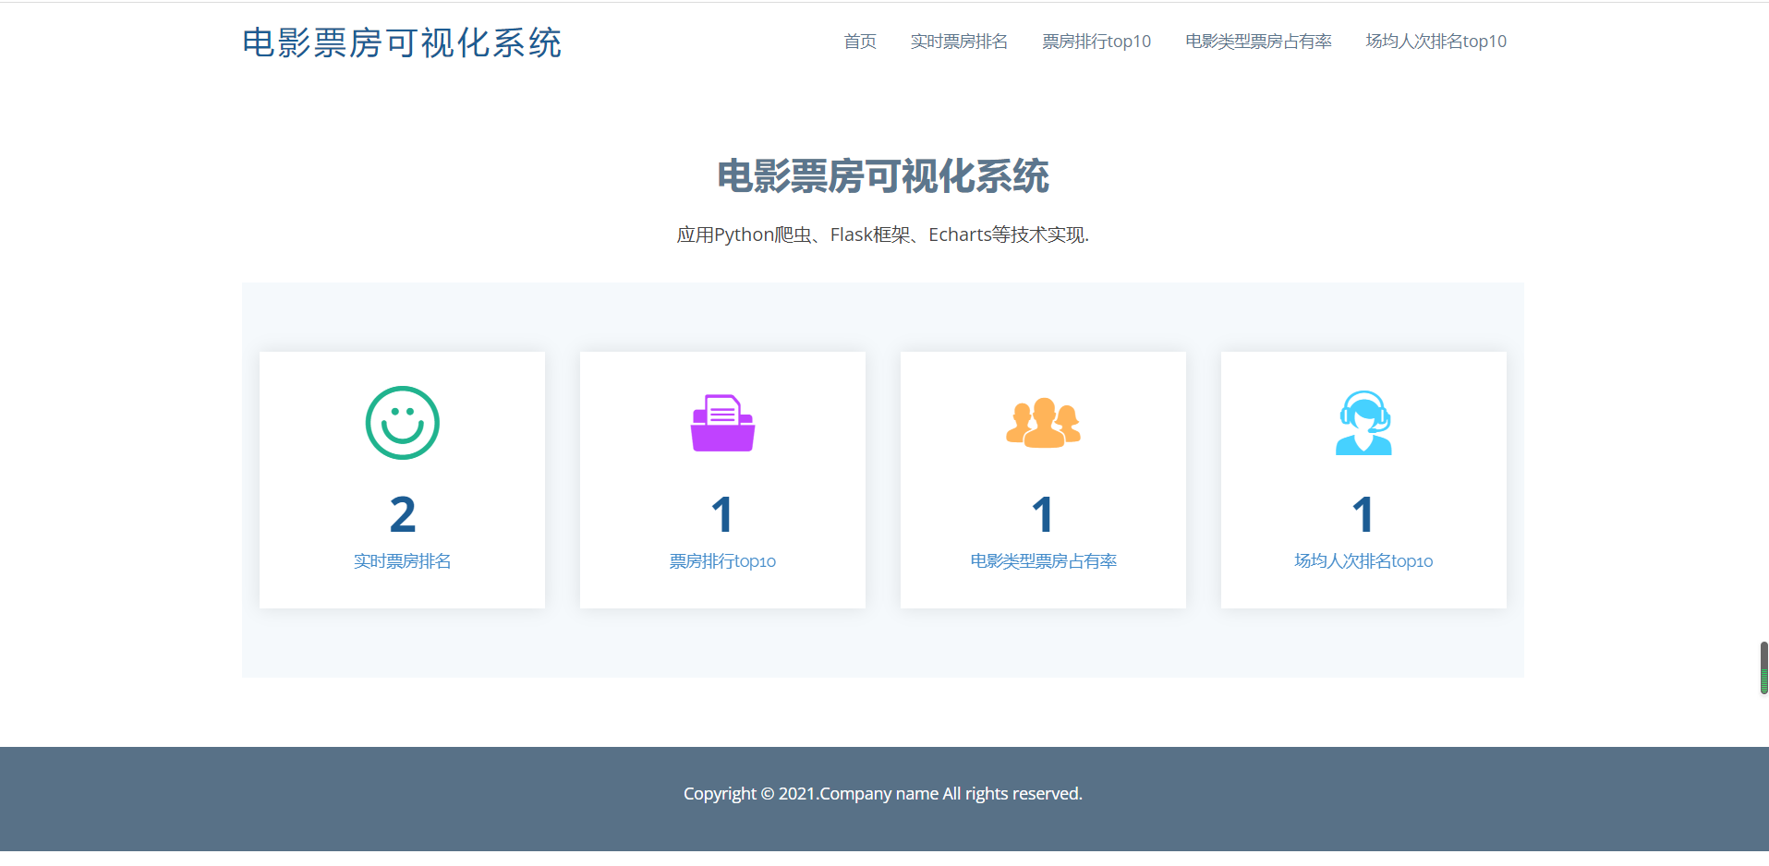Select 票房排行top10 in the top navigation
The width and height of the screenshot is (1769, 866).
(x=1097, y=42)
